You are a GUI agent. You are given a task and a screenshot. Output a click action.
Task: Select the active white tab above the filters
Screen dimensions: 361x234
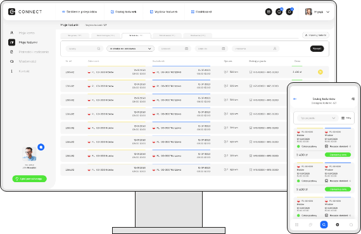(x=136, y=35)
